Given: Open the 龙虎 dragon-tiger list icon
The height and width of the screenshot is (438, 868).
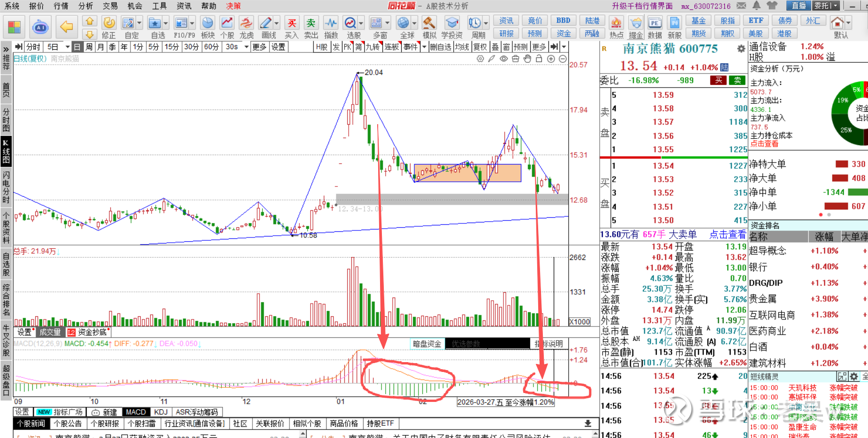Looking at the screenshot, I should point(246,23).
